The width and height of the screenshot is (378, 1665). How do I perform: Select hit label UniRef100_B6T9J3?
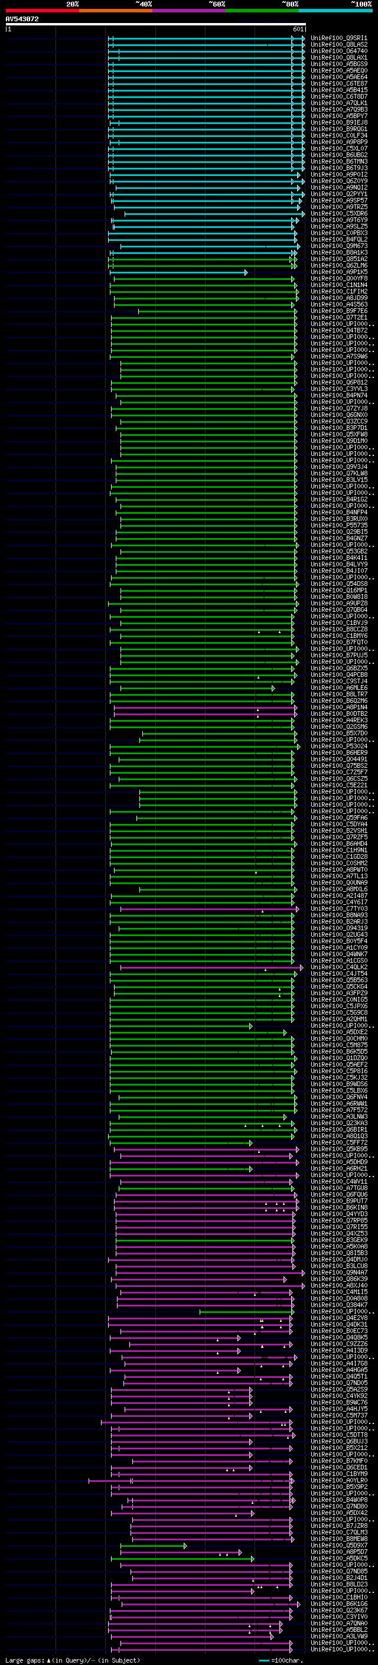338,168
